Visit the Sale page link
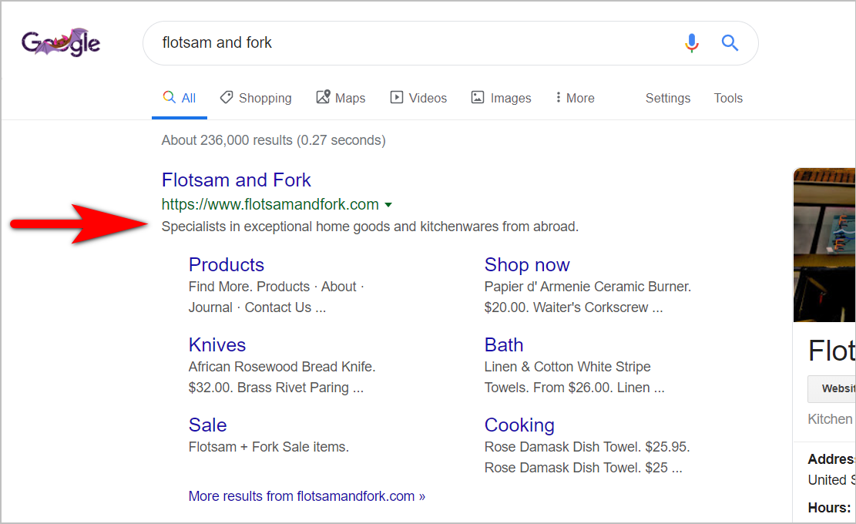 point(207,425)
